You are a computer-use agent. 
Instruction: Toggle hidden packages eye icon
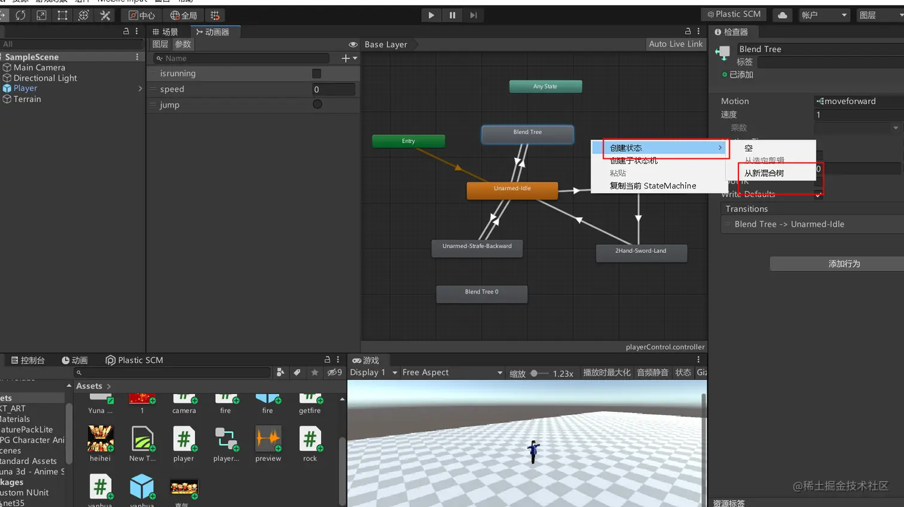(334, 372)
